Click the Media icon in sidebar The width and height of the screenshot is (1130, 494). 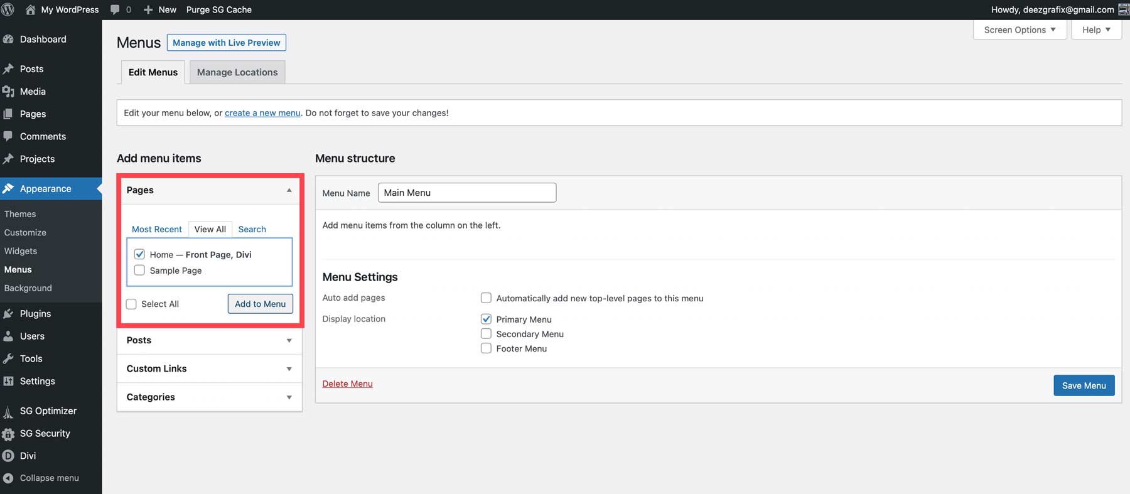(8, 92)
